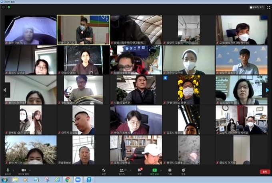Select the tile with yellow flowers behind participant

click(189, 90)
